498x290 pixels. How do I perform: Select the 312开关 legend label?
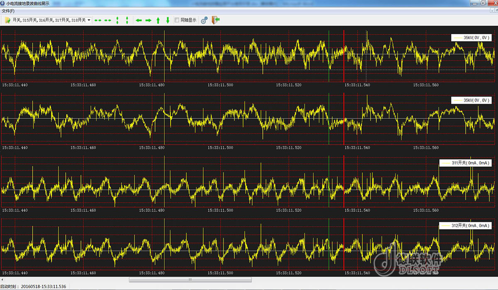465,226
